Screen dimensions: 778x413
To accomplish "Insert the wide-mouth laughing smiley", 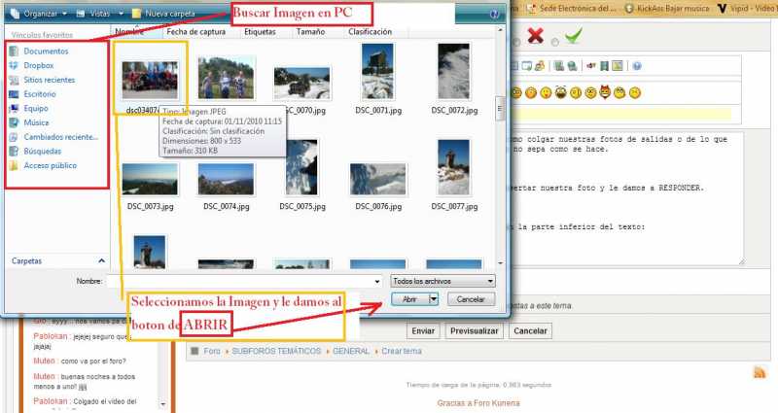I will point(561,92).
